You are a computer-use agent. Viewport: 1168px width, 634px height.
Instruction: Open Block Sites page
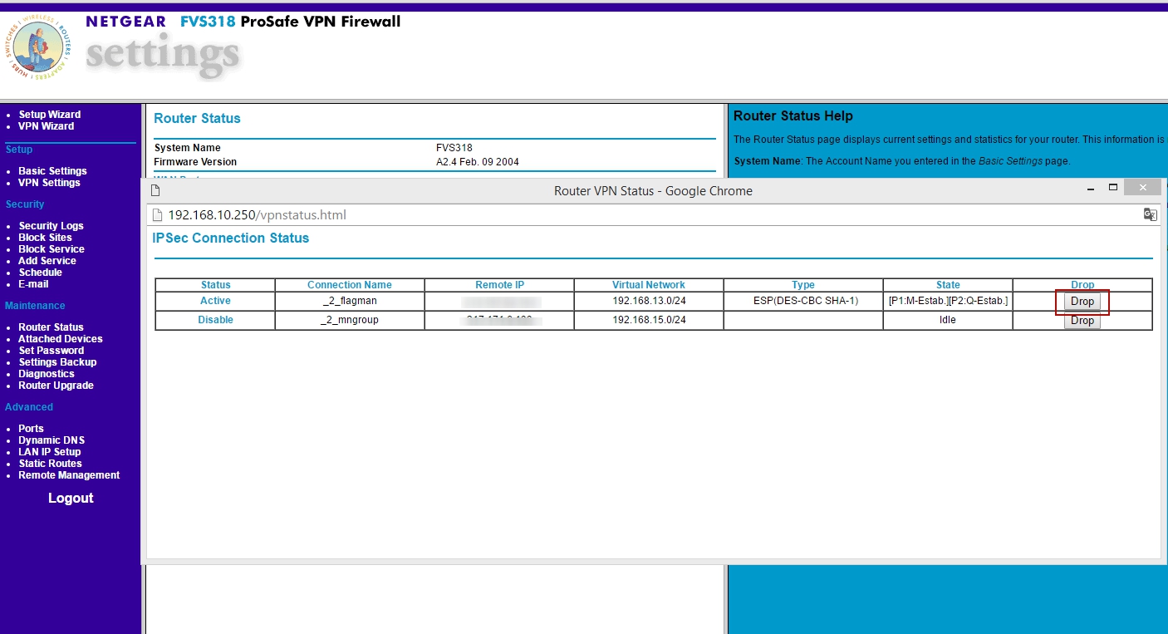point(46,238)
